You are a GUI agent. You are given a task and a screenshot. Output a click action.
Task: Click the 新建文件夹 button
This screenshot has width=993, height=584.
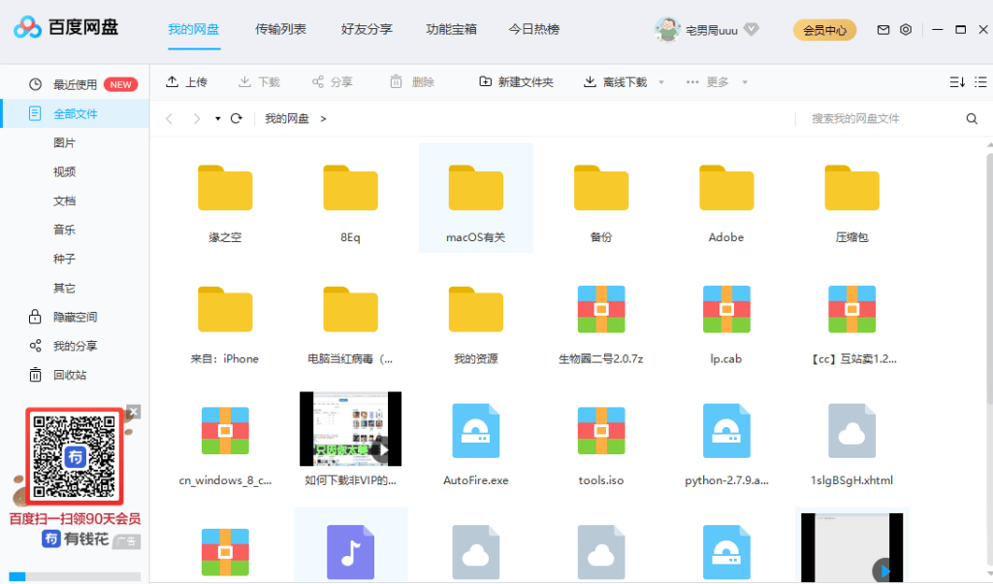516,82
